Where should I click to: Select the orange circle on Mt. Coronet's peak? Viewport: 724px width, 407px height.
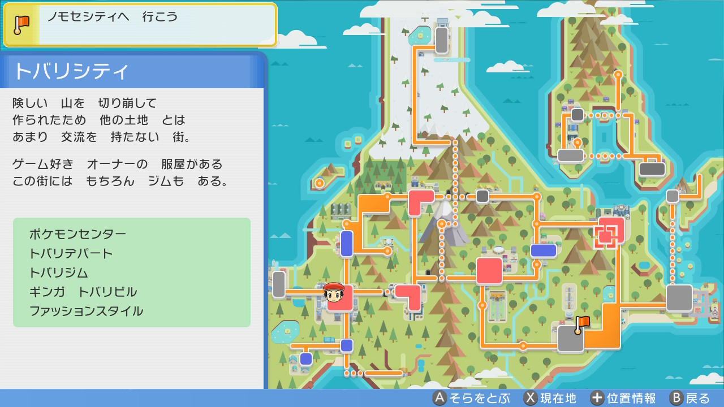pyautogui.click(x=442, y=224)
